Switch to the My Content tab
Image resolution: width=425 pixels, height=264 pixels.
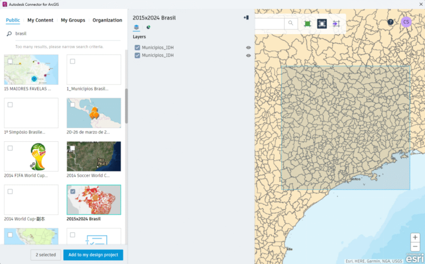pos(40,20)
